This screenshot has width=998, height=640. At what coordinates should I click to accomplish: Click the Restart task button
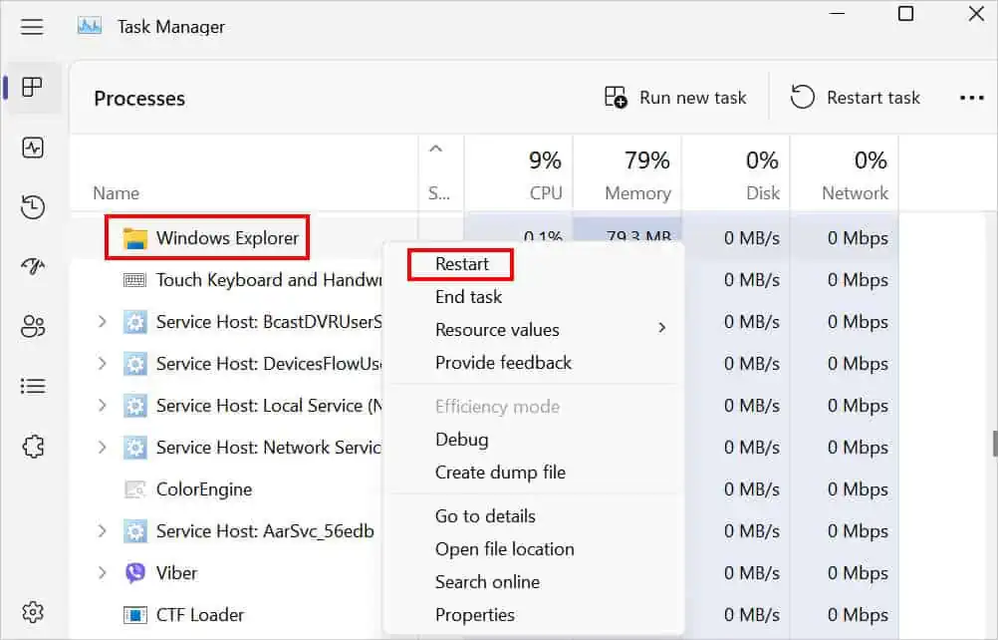pyautogui.click(x=855, y=97)
